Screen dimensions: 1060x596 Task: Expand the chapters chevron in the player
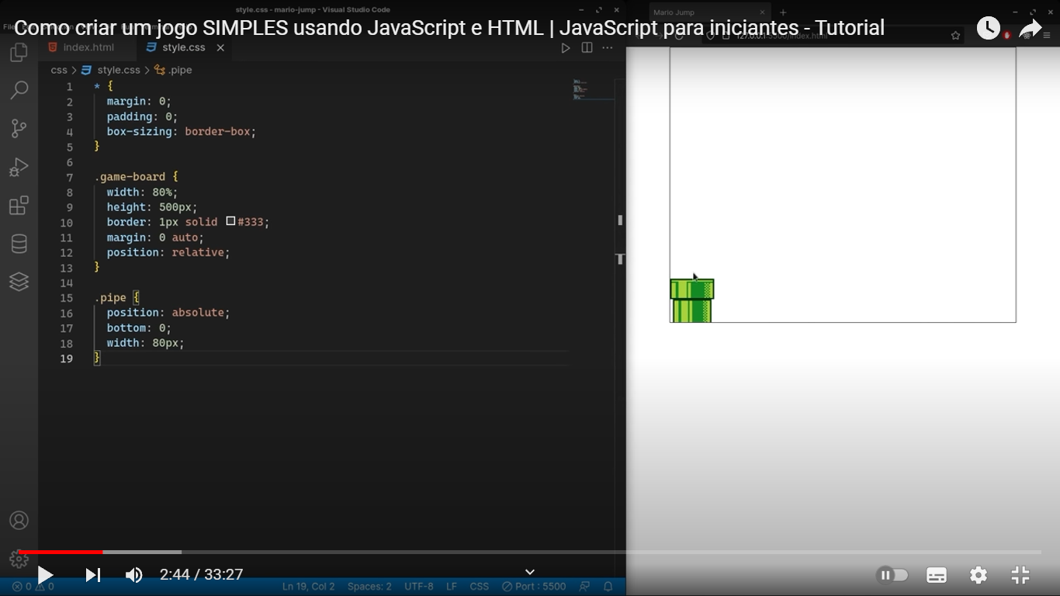(530, 573)
